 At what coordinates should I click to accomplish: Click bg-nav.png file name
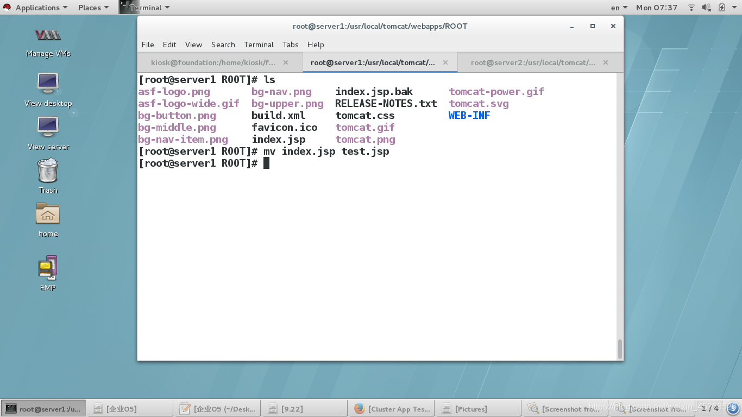point(281,92)
